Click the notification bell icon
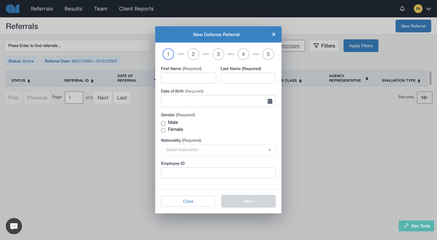Screen dimensions: 437x240 tap(402, 9)
